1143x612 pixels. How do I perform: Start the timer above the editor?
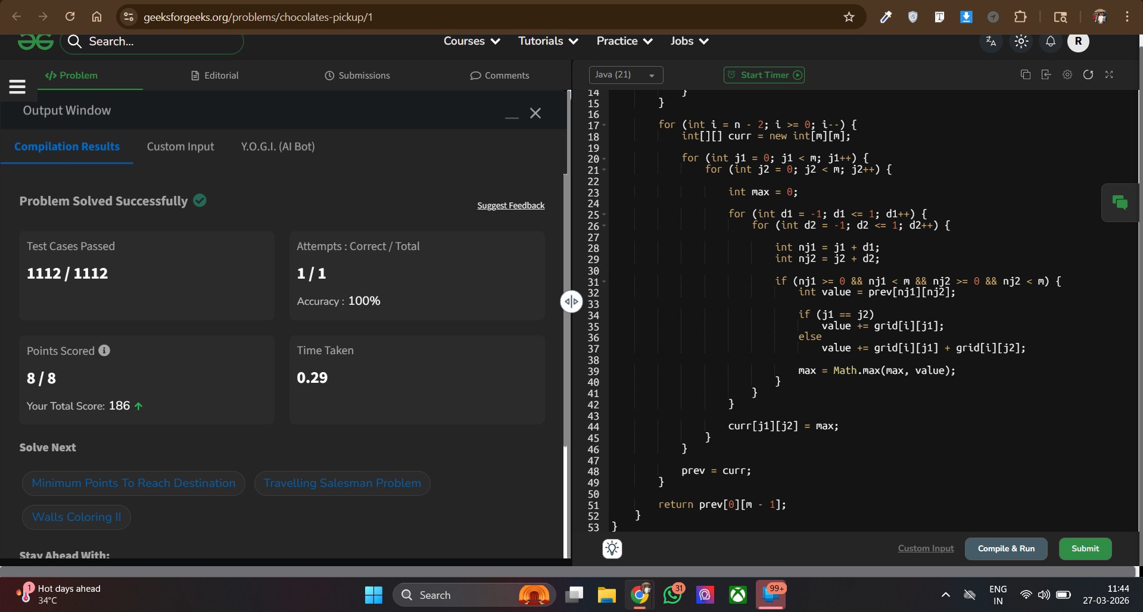pyautogui.click(x=764, y=75)
